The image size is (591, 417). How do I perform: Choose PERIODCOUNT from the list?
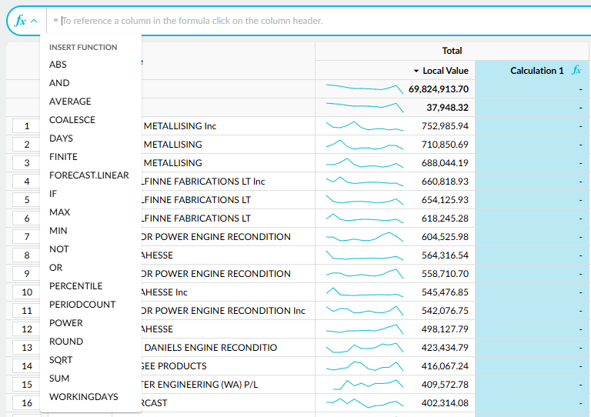[x=82, y=305]
